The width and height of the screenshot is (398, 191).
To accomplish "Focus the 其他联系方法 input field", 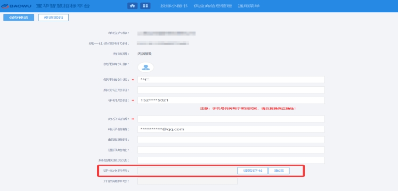I will 231,160.
